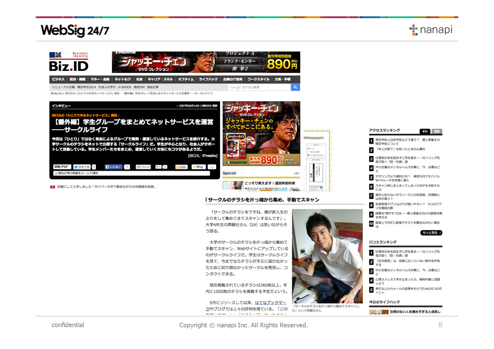The height and width of the screenshot is (349, 494).
Task: Click the インタビュー category label
Action: point(61,106)
